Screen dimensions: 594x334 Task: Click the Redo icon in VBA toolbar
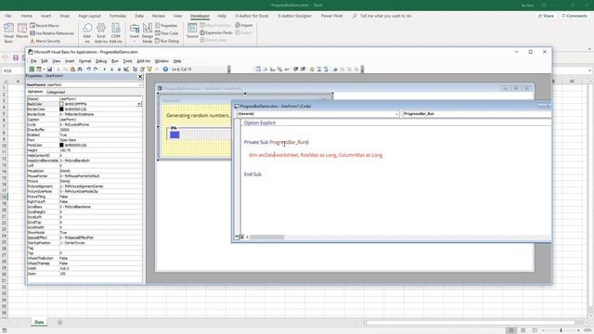(96, 70)
